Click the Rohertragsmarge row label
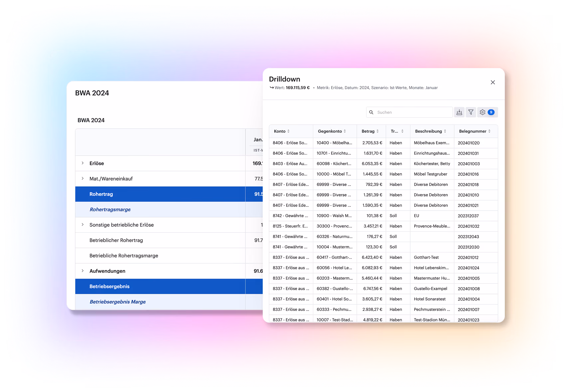The image size is (566, 391). tap(110, 209)
